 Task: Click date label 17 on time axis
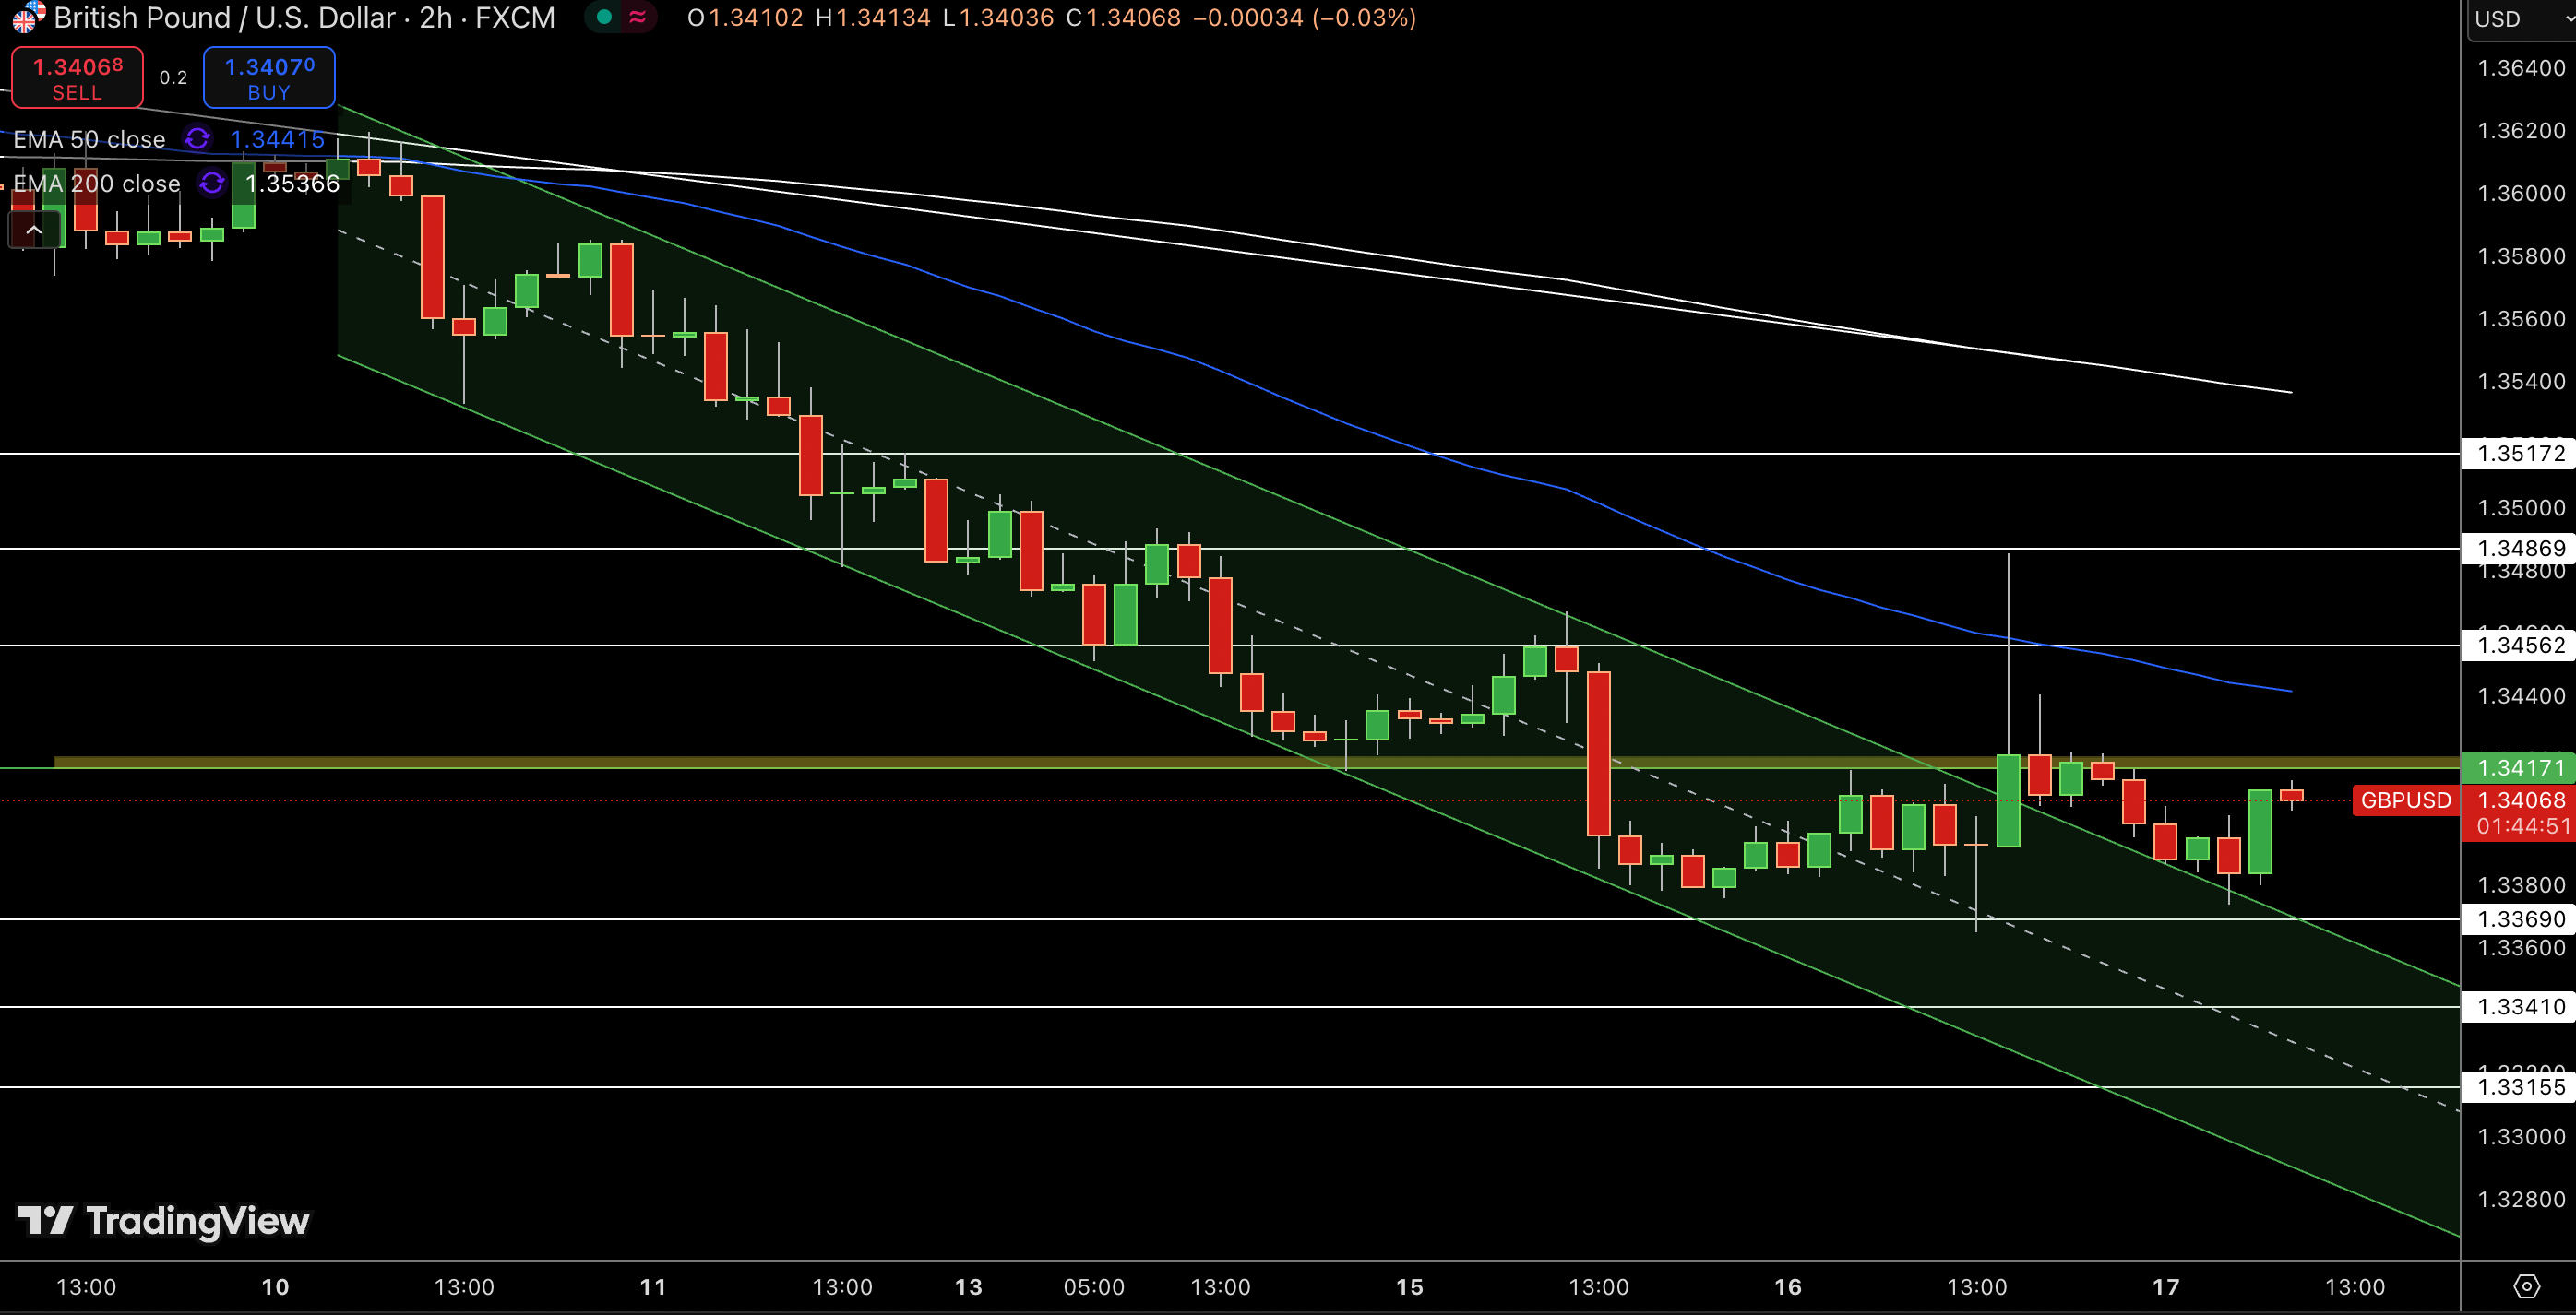[2165, 1287]
